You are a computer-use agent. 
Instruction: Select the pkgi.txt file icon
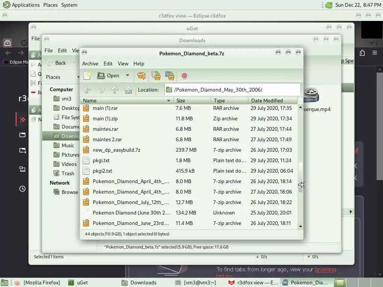pyautogui.click(x=86, y=161)
